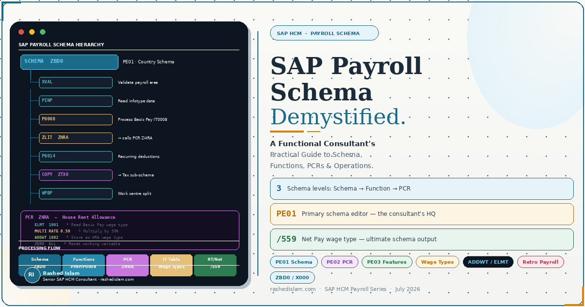Click the 'Validate payroll area' description

point(138,82)
